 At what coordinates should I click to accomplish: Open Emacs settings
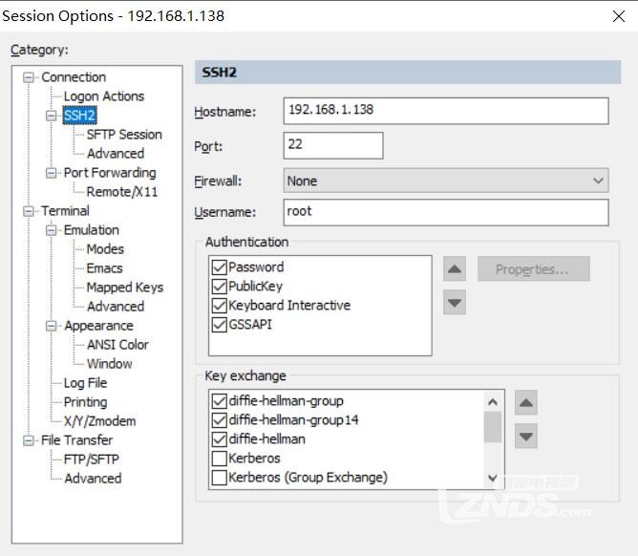104,268
